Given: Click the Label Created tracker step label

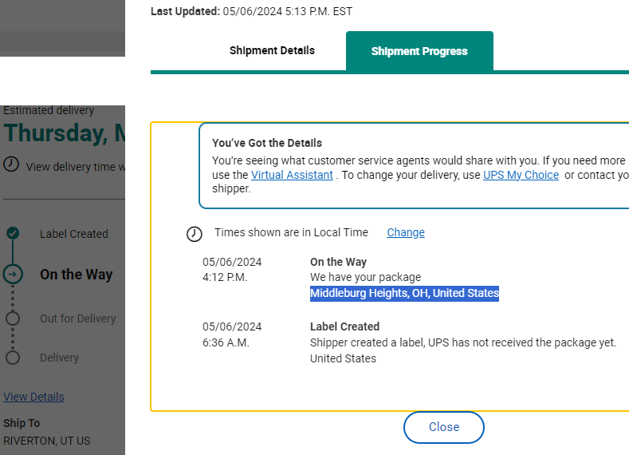Looking at the screenshot, I should pyautogui.click(x=74, y=234).
